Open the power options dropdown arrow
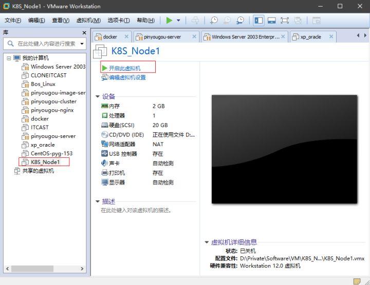370x285 pixels. [178, 21]
